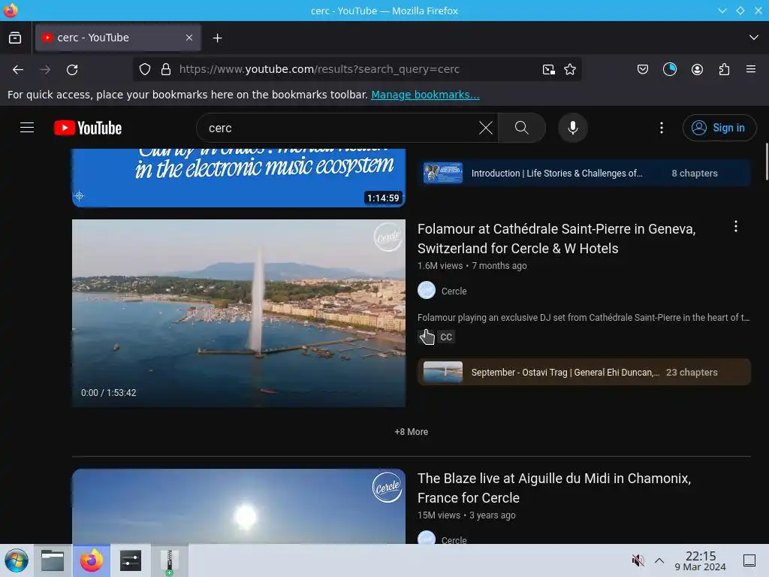The image size is (769, 577).
Task: List all tabs dropdown arrow
Action: [x=754, y=38]
